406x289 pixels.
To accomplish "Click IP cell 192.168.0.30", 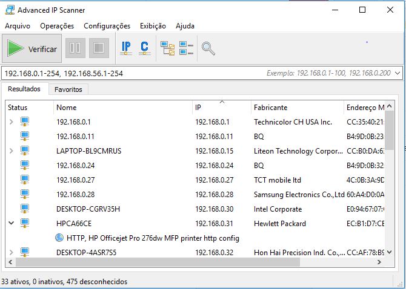I will (x=214, y=209).
